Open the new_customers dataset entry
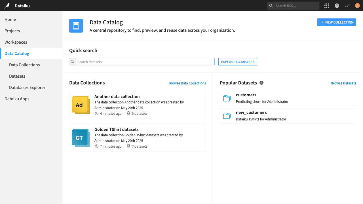Viewport: 363px width, 204px height. point(288,116)
